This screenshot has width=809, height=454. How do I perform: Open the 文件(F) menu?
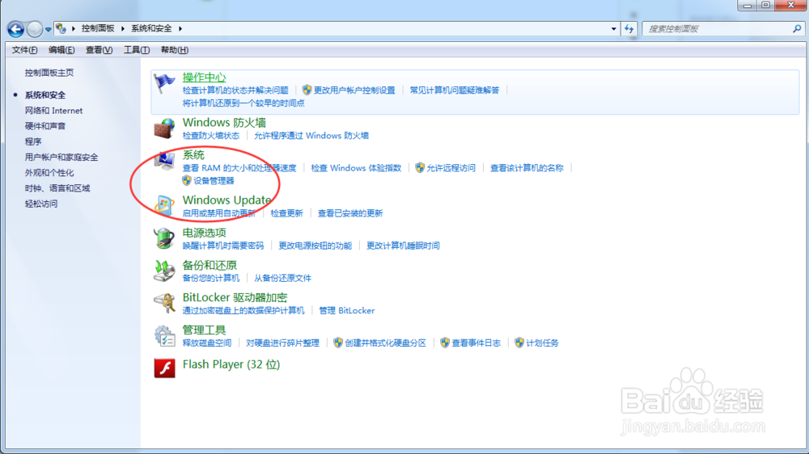pos(24,50)
